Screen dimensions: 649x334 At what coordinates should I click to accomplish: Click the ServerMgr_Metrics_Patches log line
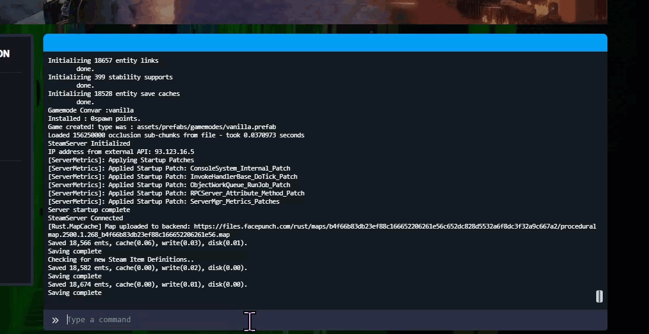click(164, 201)
